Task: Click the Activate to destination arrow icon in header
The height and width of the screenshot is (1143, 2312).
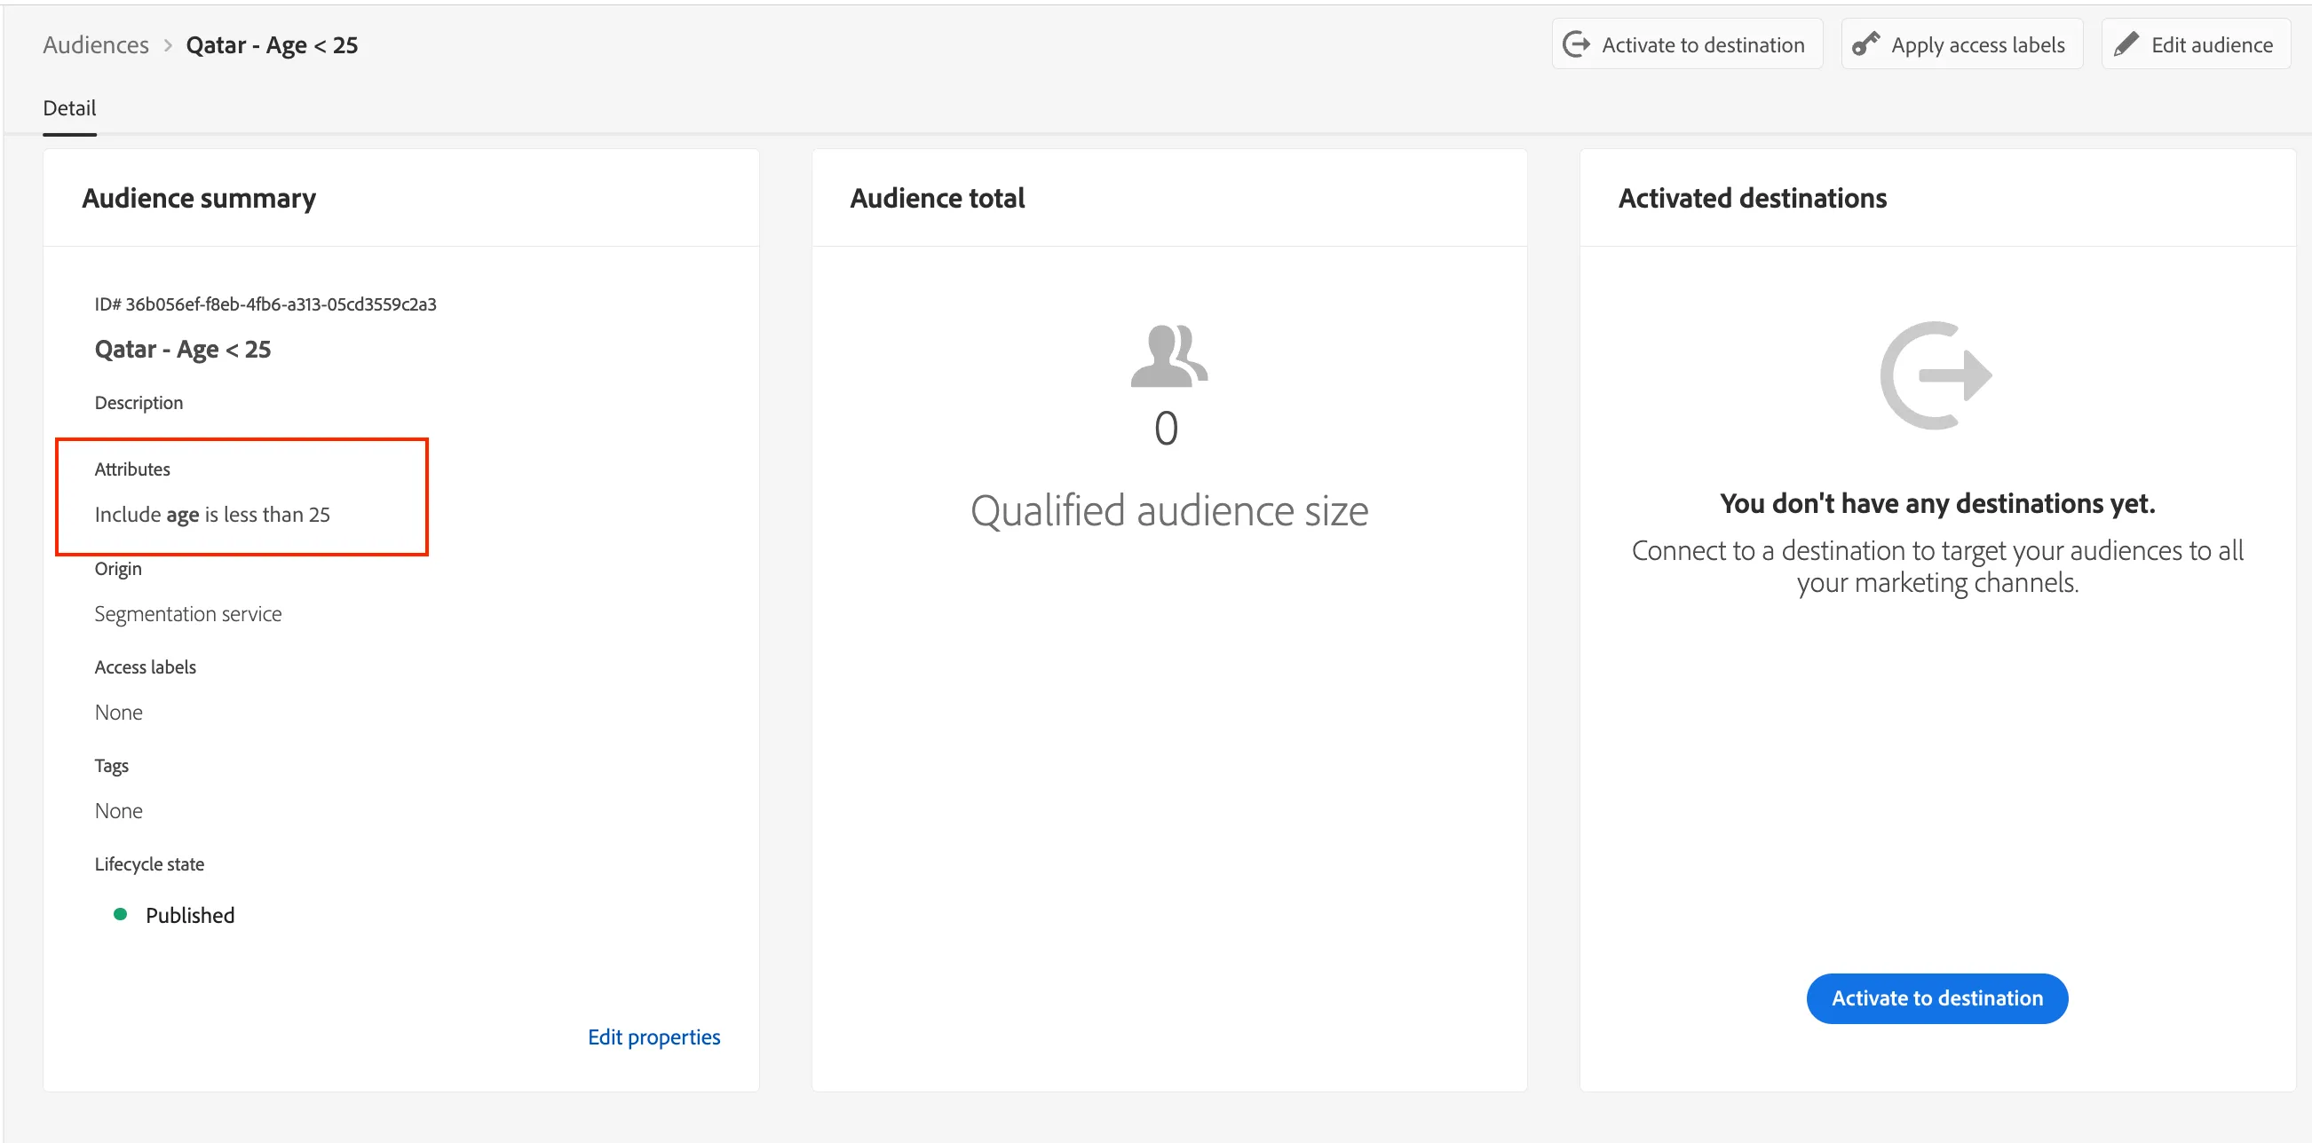Action: tap(1576, 44)
